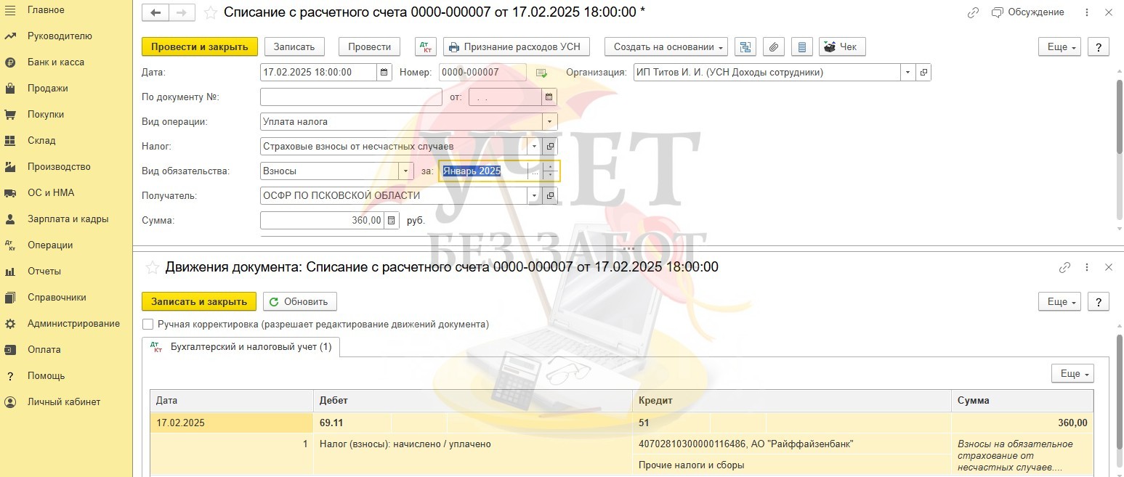Open Обсуждение discussion
1124x477 pixels.
click(1028, 12)
